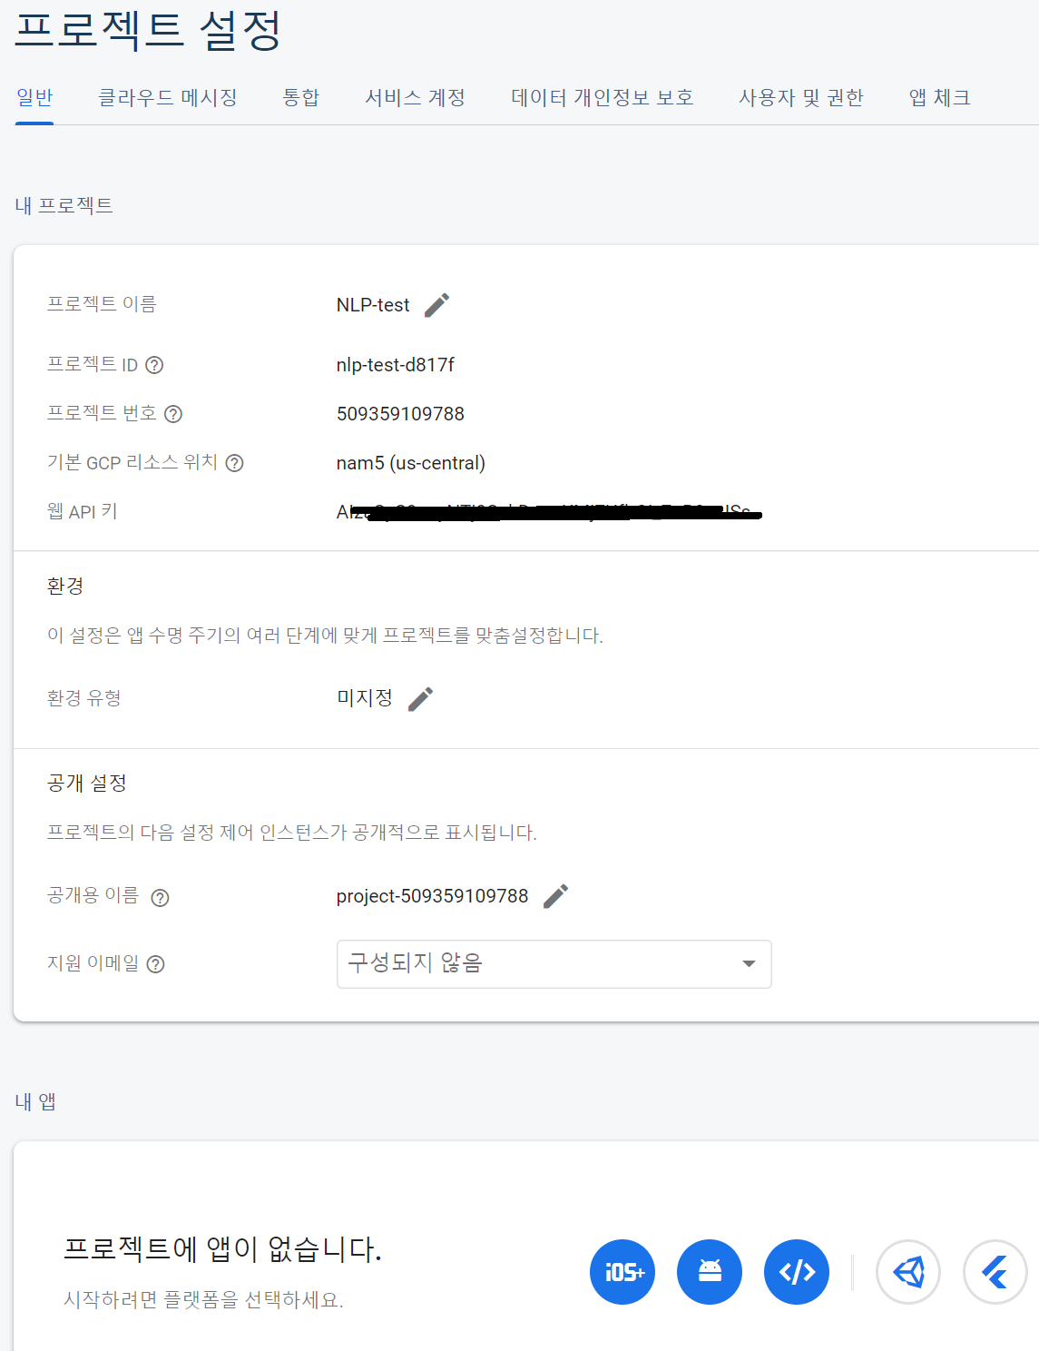Click the NLP-test project name value
This screenshot has height=1351, width=1039.
pyautogui.click(x=373, y=305)
